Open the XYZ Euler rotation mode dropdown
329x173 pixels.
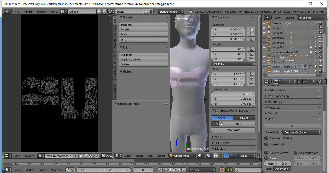point(233,64)
